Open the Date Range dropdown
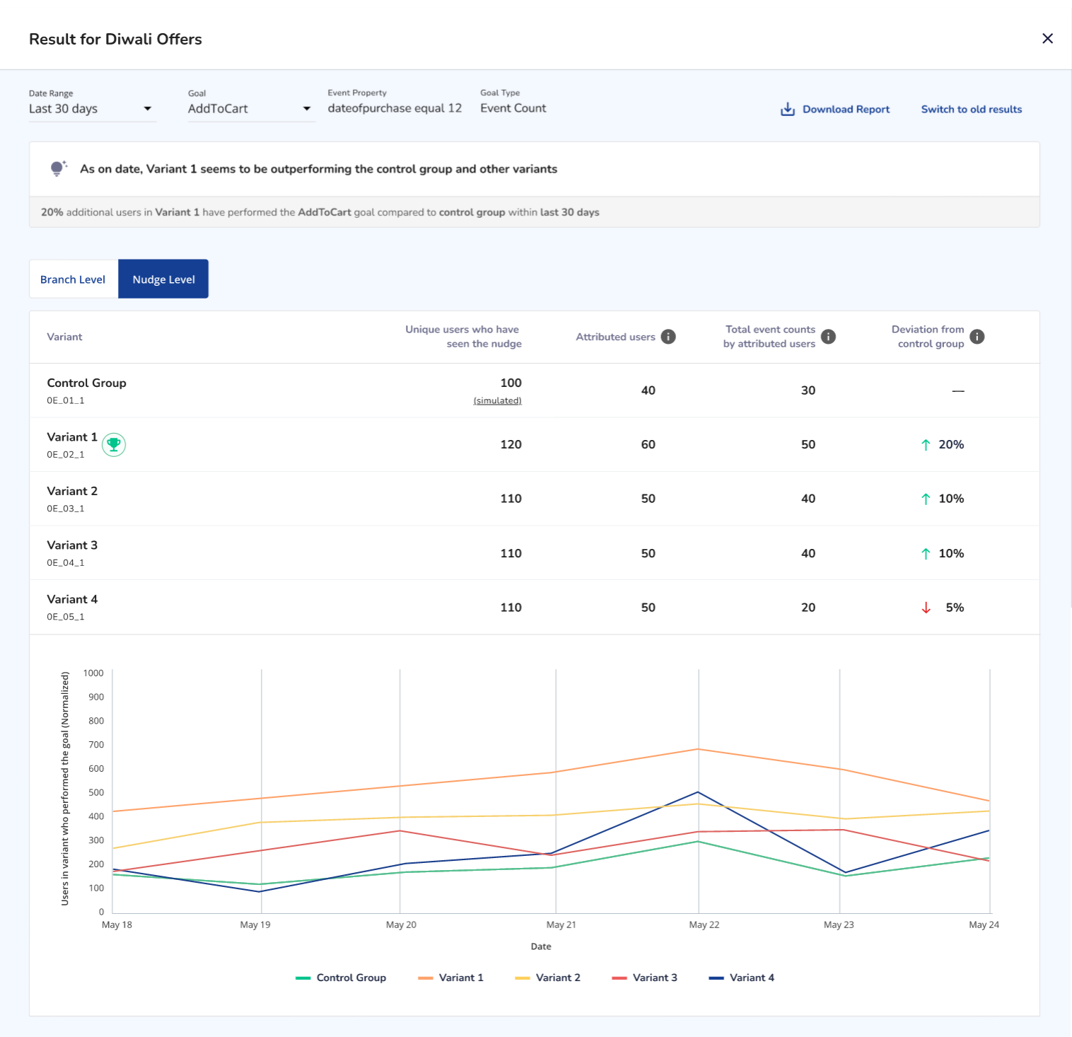Viewport: 1072px width, 1037px height. click(x=92, y=108)
